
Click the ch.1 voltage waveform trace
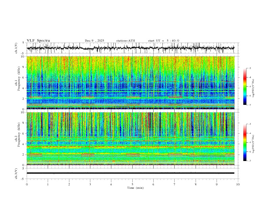pyautogui.click(x=130, y=48)
